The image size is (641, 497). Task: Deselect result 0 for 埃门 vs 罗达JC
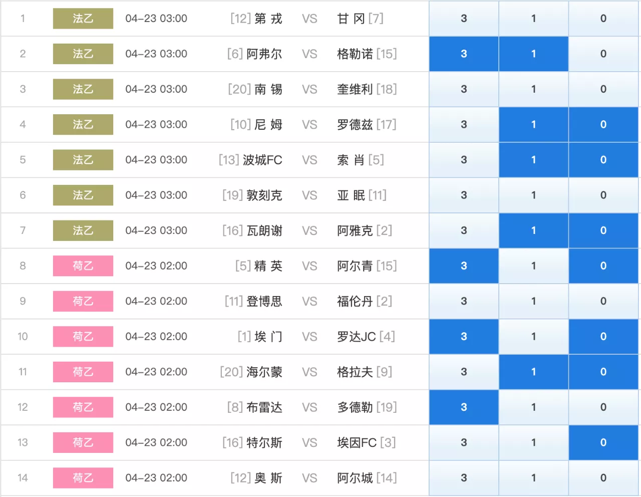603,336
